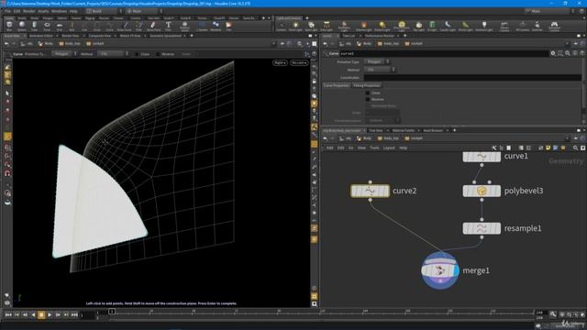This screenshot has width=587, height=330.
Task: Toggle the Reverse checkbox in viewport toolbar
Action: click(x=158, y=54)
